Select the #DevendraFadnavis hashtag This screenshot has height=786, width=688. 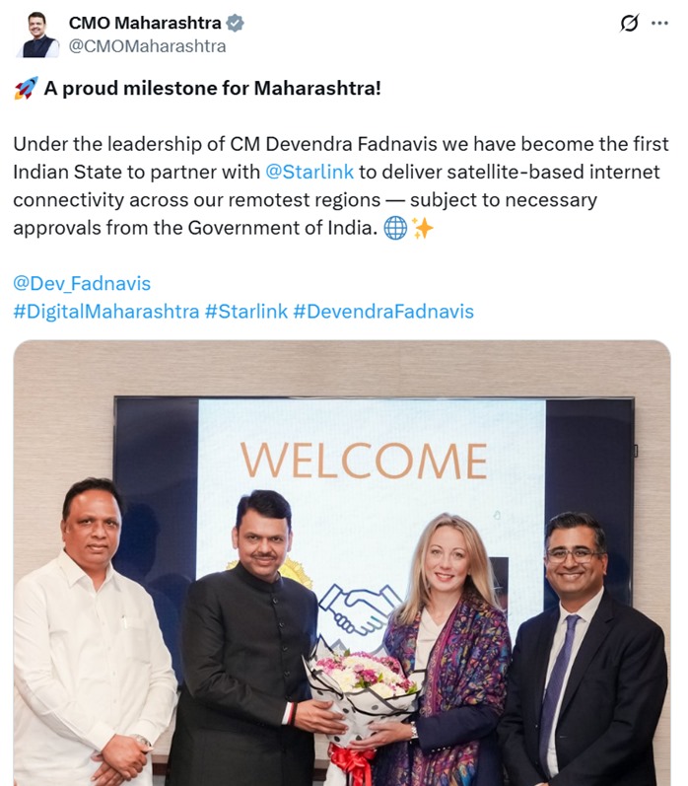[x=383, y=312]
